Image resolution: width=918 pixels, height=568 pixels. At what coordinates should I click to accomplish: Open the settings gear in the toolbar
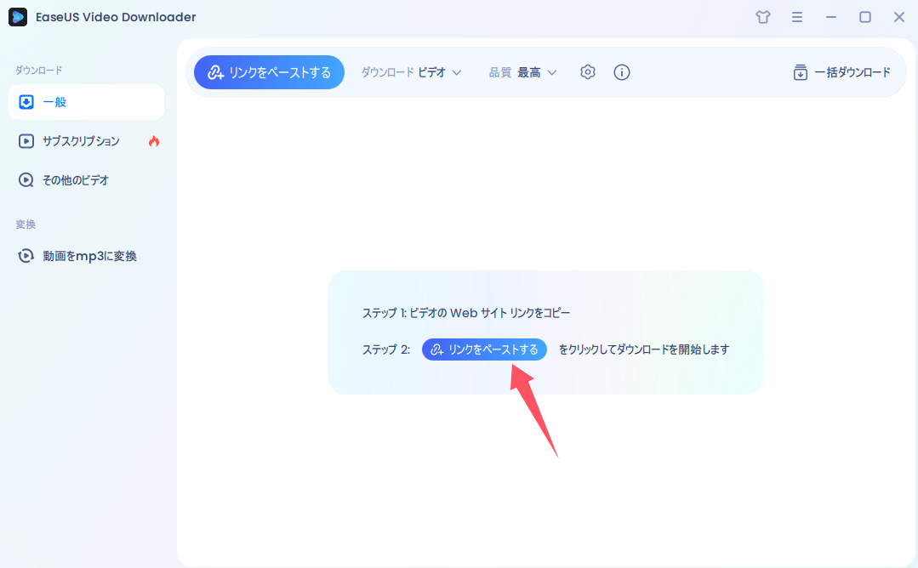(587, 72)
